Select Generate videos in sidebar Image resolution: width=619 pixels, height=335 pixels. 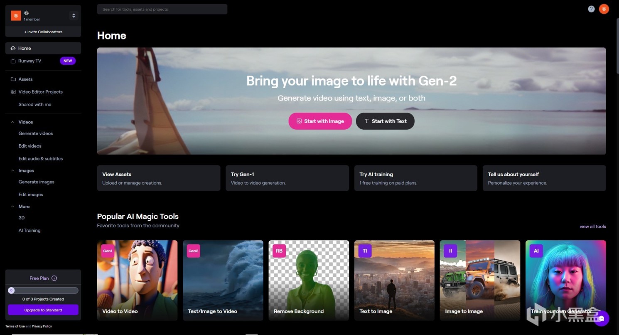(36, 133)
